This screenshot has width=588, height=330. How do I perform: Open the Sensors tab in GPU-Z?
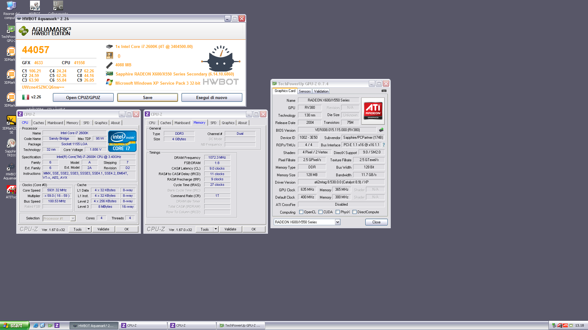pos(305,91)
